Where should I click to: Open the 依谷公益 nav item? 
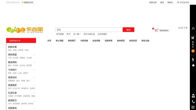click(145, 41)
